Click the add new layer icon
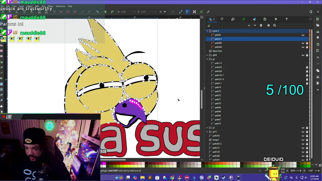 click(x=209, y=25)
